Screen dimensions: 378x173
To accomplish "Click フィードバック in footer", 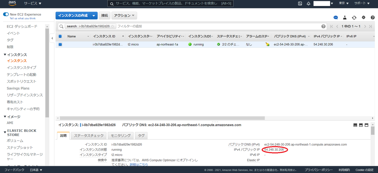I will pos(14,170).
